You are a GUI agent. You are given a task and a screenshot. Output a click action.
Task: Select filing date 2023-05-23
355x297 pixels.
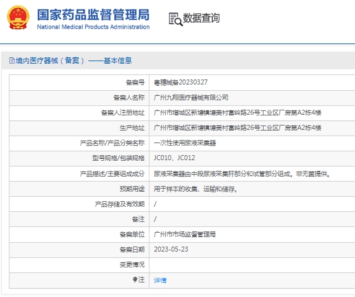pos(171,249)
